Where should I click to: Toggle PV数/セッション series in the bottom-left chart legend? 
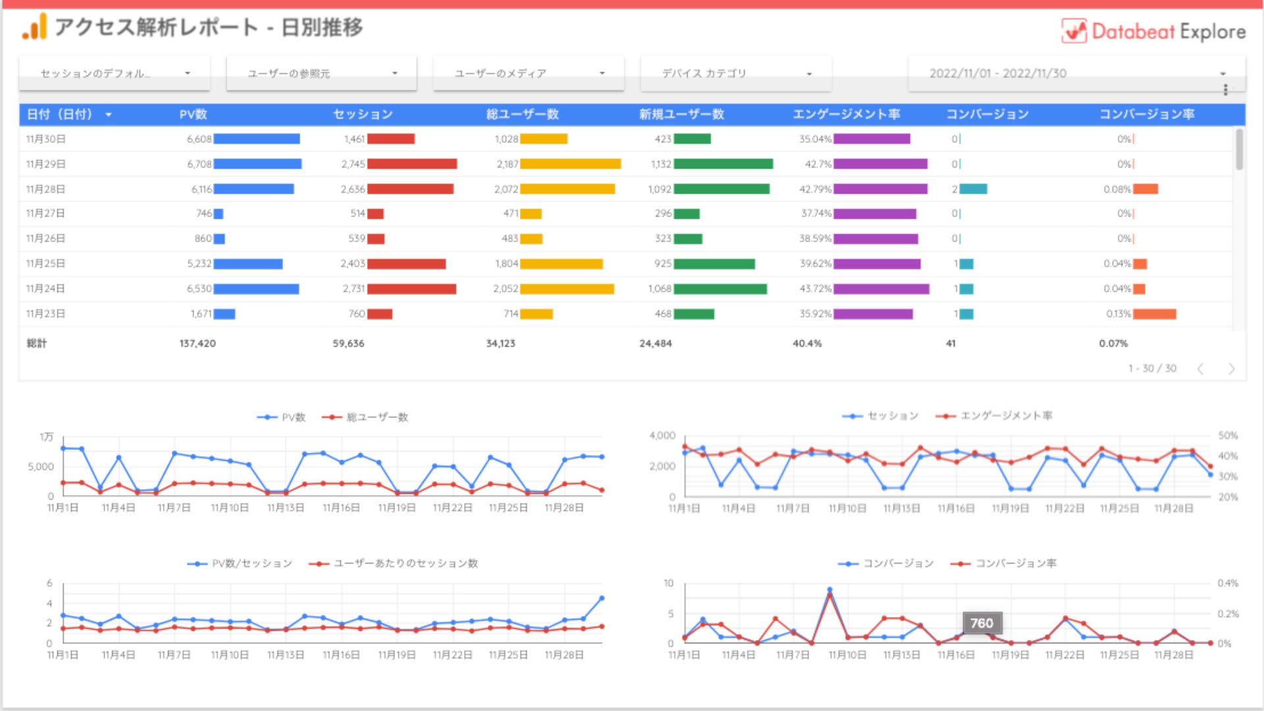251,564
